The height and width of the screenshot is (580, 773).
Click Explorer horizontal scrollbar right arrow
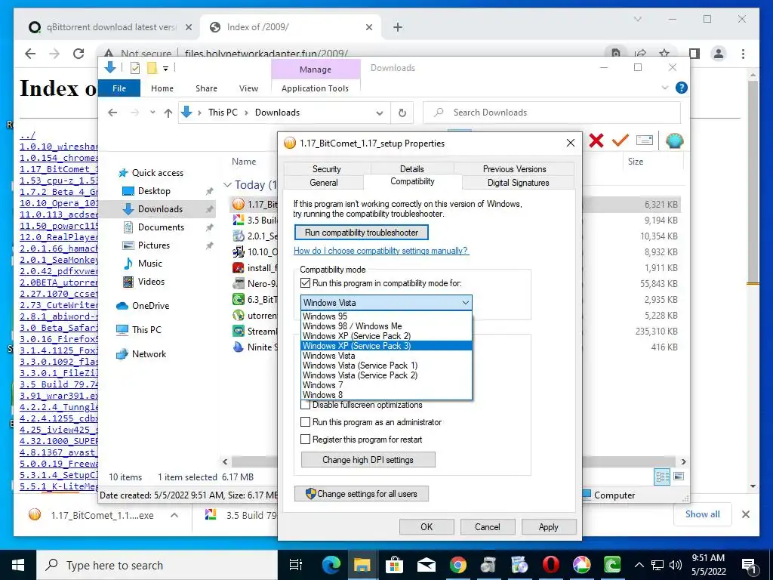coord(683,461)
